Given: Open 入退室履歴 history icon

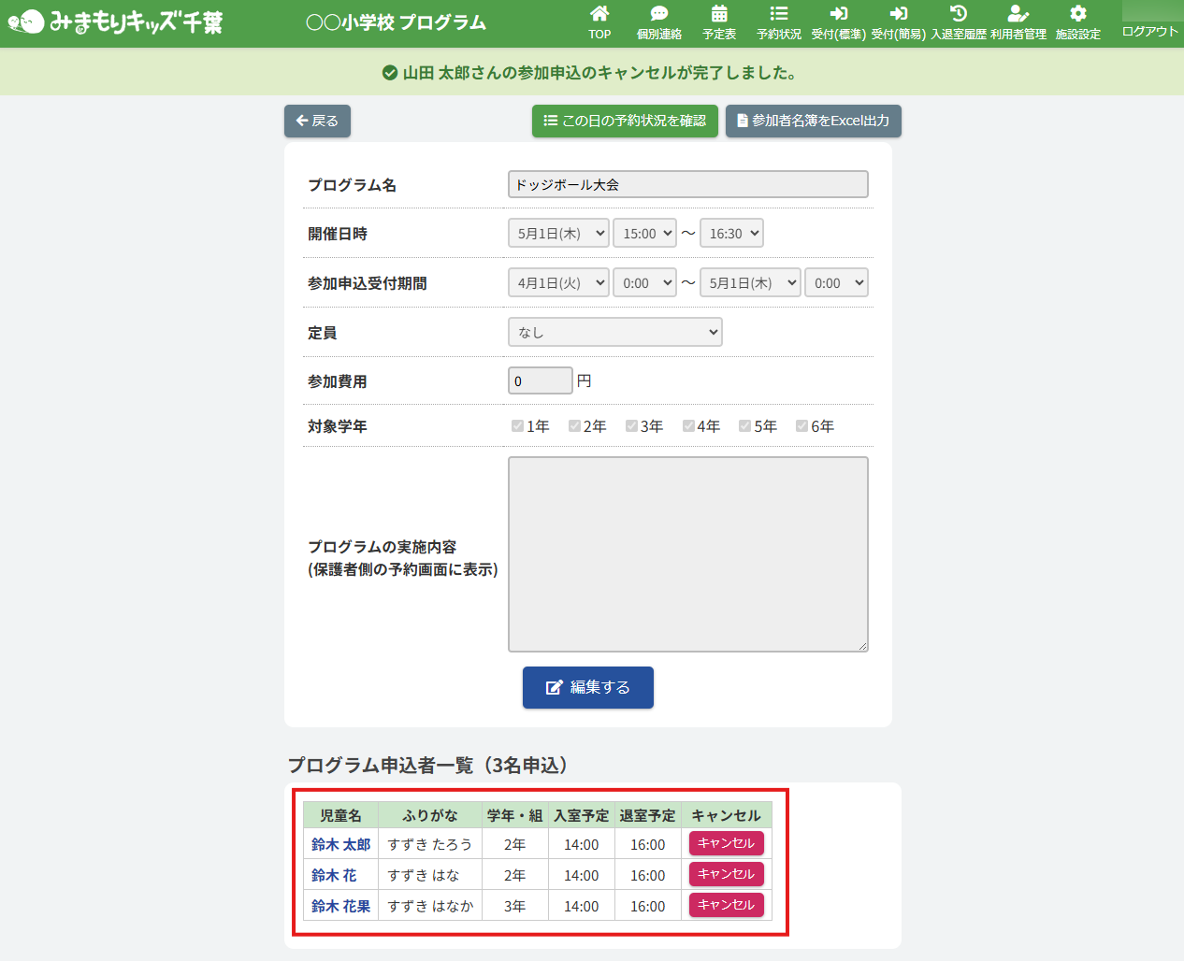Looking at the screenshot, I should tap(959, 15).
